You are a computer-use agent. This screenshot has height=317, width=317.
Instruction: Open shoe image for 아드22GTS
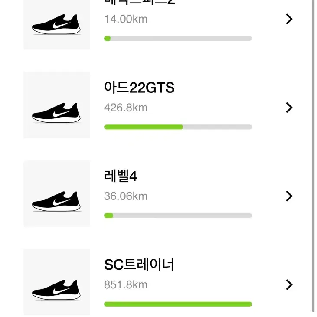coord(57,105)
